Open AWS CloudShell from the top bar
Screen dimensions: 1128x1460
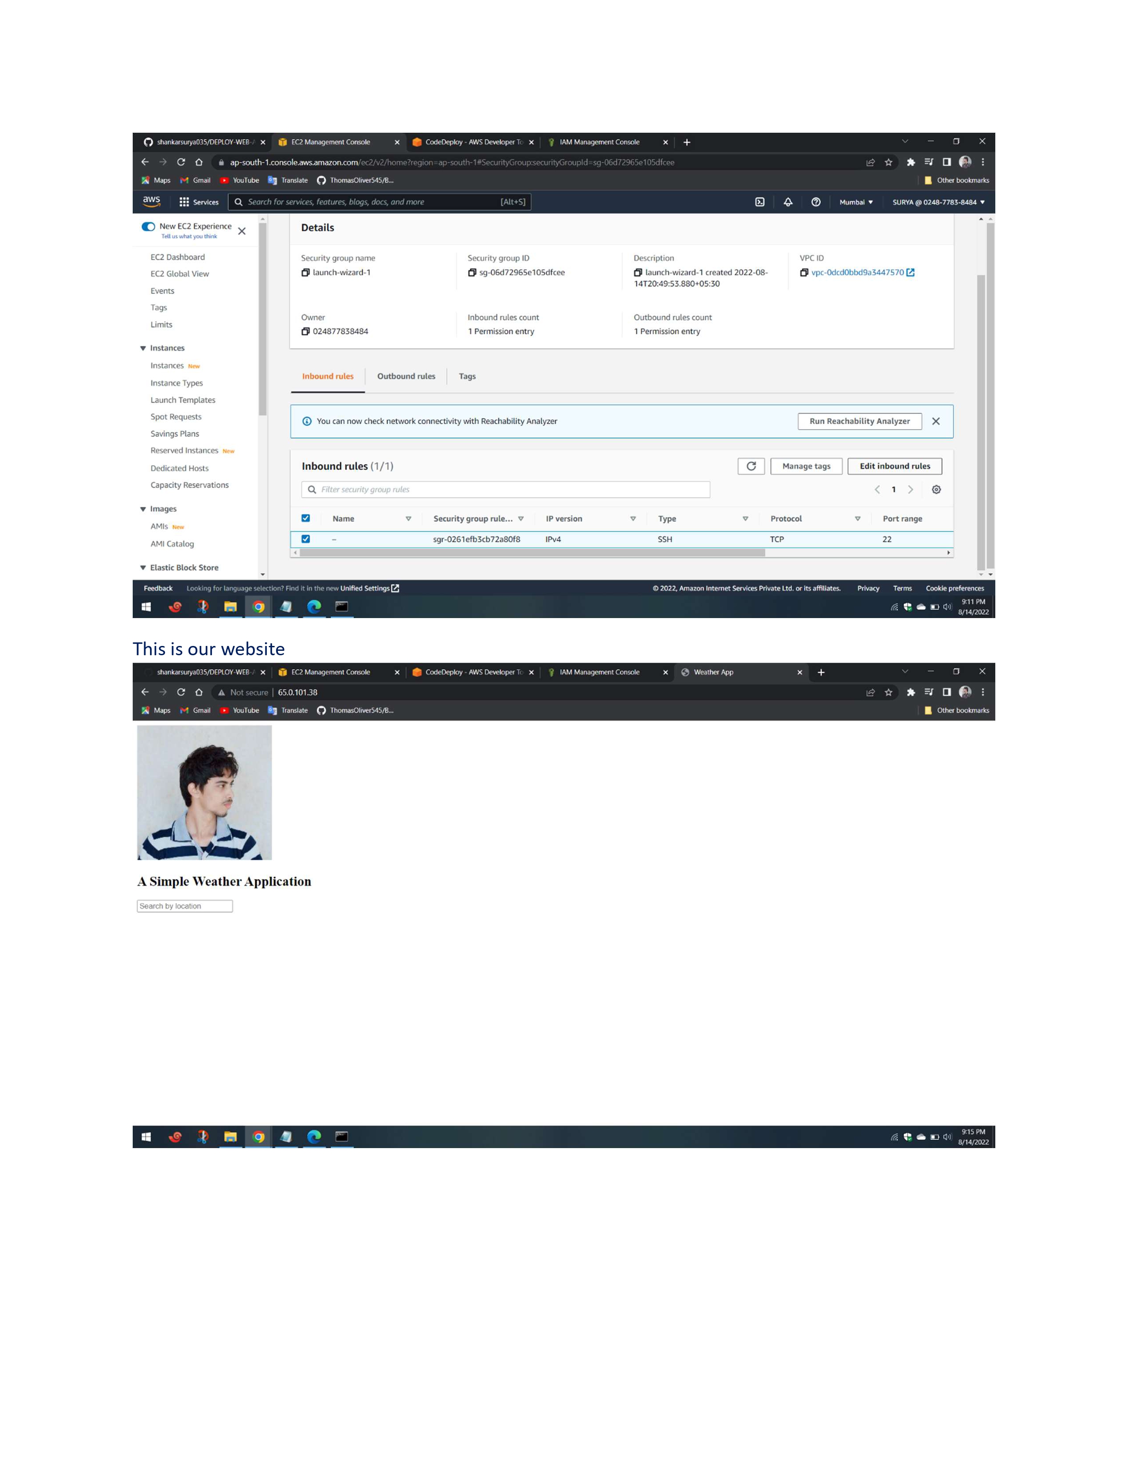(760, 202)
